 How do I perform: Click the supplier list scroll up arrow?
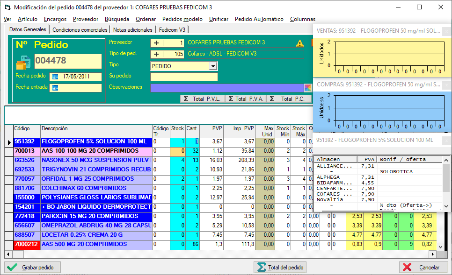(x=446, y=160)
